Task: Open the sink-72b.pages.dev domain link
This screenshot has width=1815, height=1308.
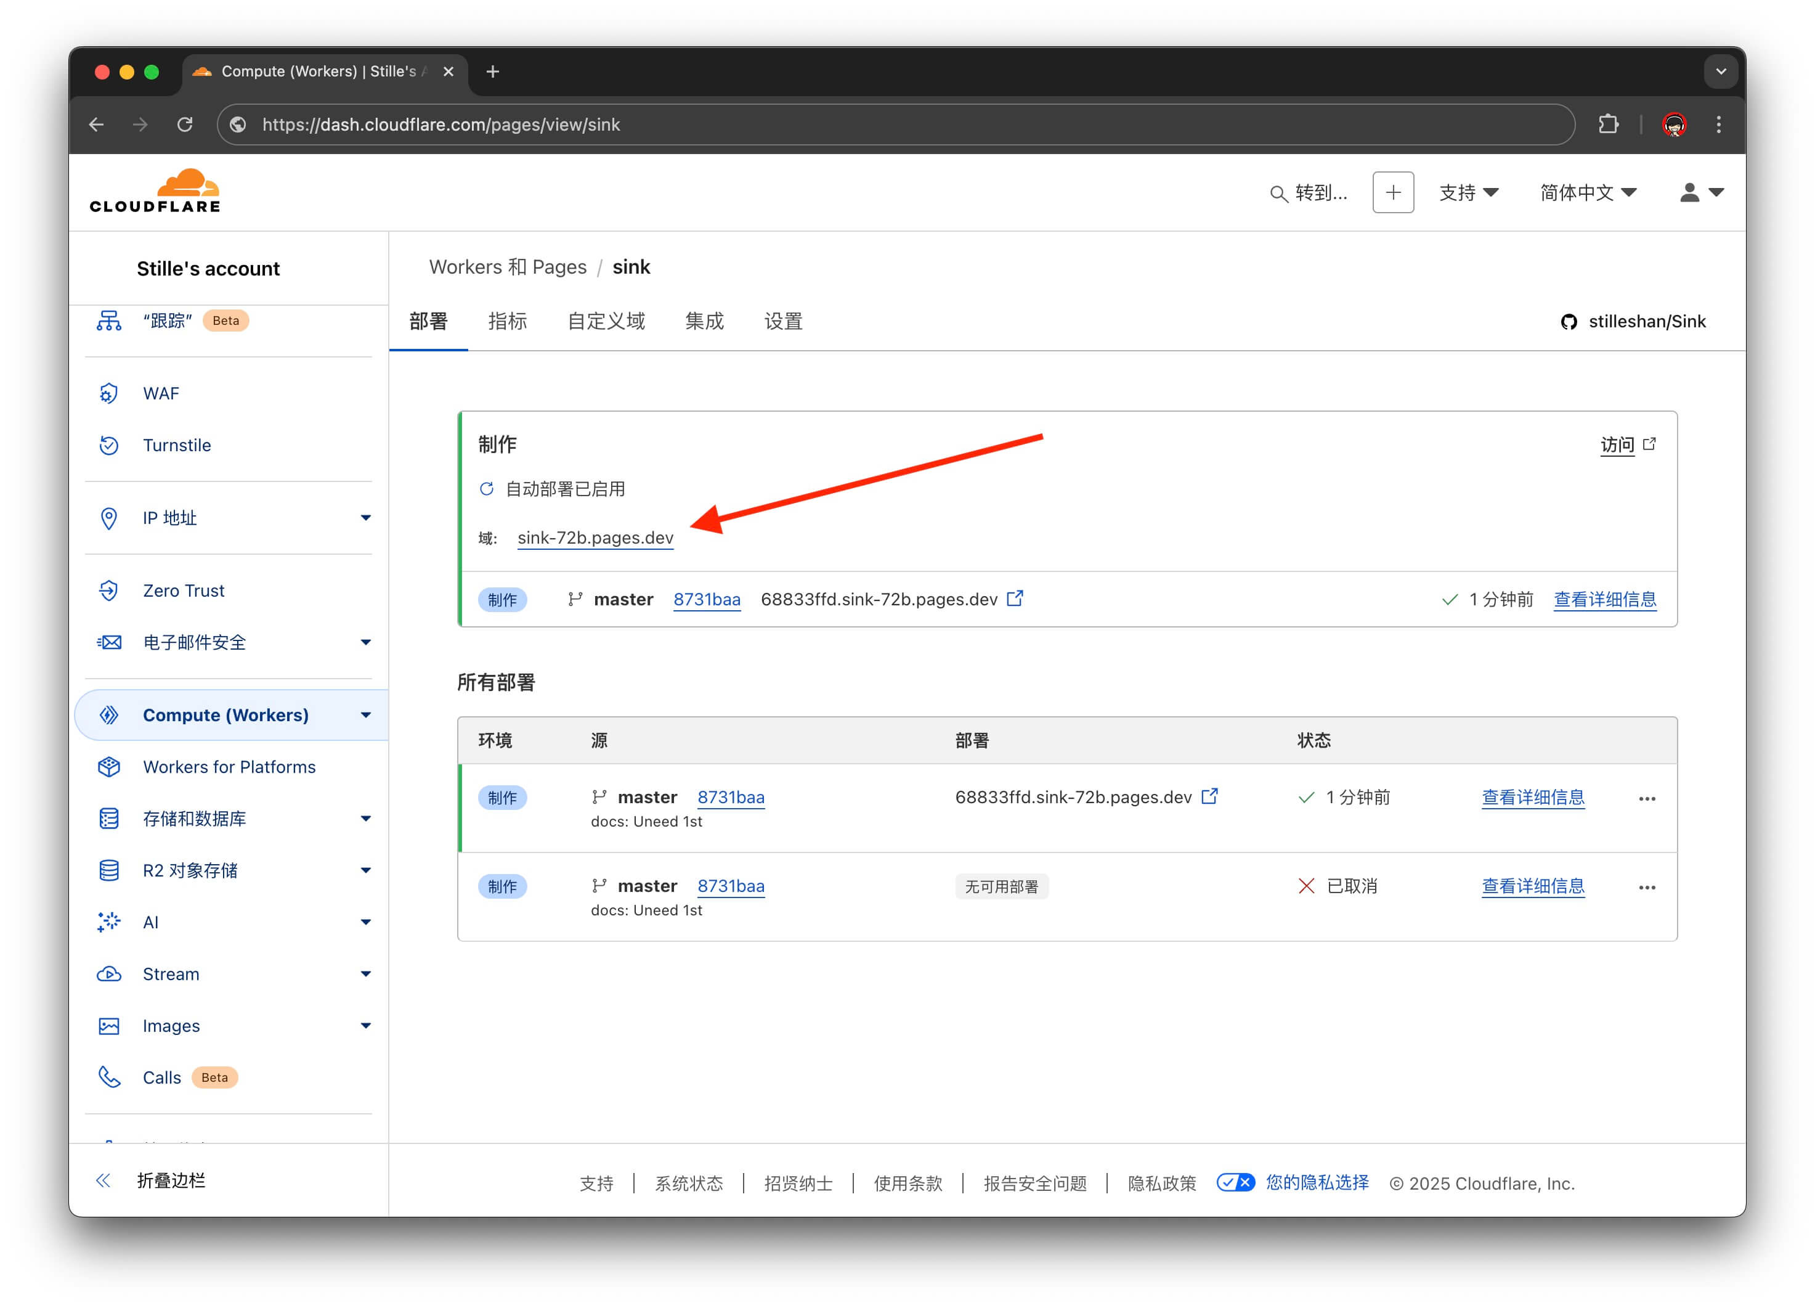Action: 595,538
